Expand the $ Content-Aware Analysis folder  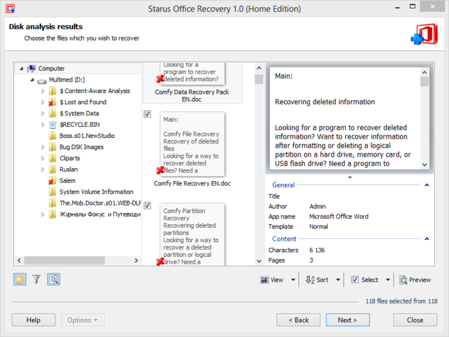[43, 91]
